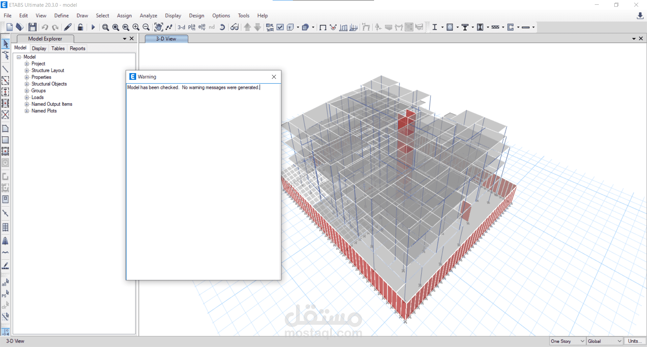647x347 pixels.
Task: Expand the Loads tree node
Action: [x=27, y=97]
